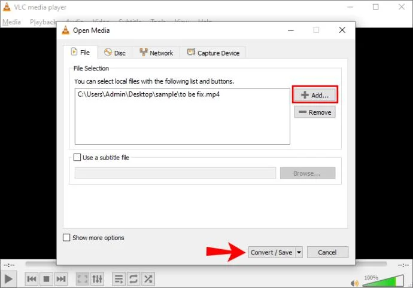Check Show more options checkbox
This screenshot has height=288, width=413.
pos(66,237)
